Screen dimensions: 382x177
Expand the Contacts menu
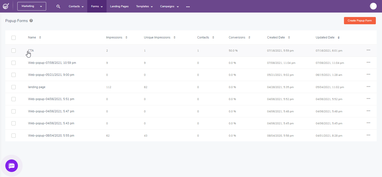(x=76, y=6)
